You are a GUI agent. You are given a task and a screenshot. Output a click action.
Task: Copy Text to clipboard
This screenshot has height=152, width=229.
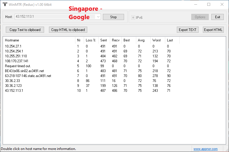pyautogui.click(x=25, y=30)
